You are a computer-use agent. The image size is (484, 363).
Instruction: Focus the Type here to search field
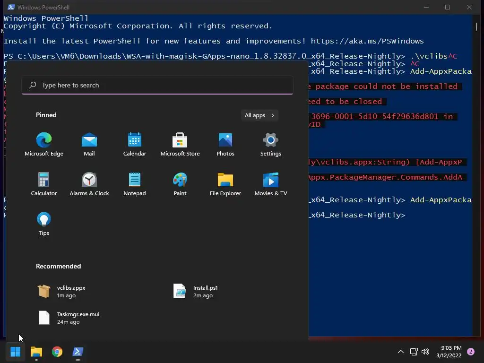157,85
